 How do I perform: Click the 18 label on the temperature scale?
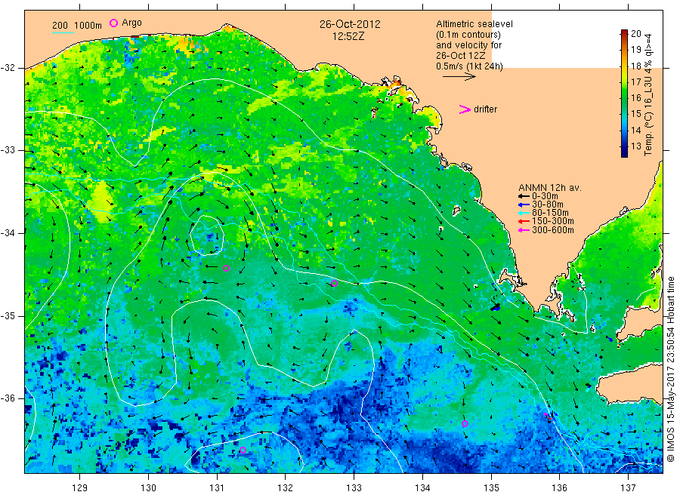point(635,66)
